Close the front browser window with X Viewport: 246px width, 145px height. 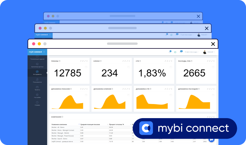(x=213, y=44)
